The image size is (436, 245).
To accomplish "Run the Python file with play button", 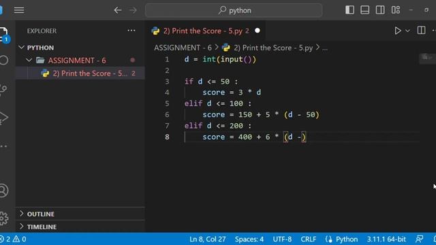I will coord(398,31).
